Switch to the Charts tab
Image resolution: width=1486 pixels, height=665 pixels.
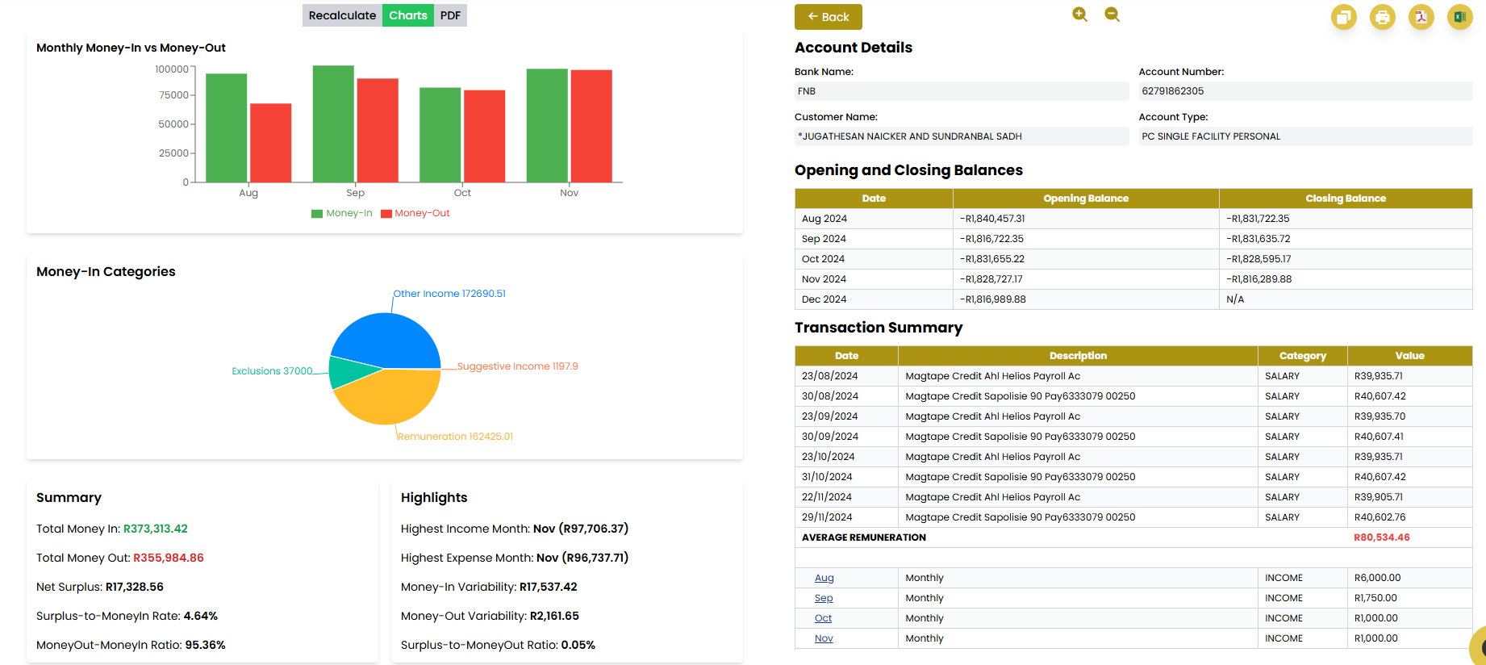pos(407,15)
